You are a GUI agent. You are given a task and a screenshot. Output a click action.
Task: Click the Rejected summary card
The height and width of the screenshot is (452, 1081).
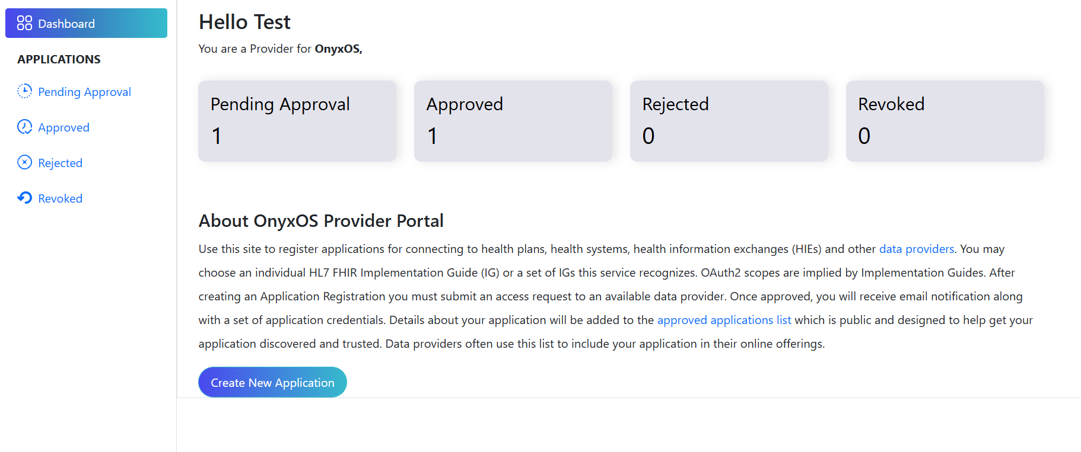point(729,121)
